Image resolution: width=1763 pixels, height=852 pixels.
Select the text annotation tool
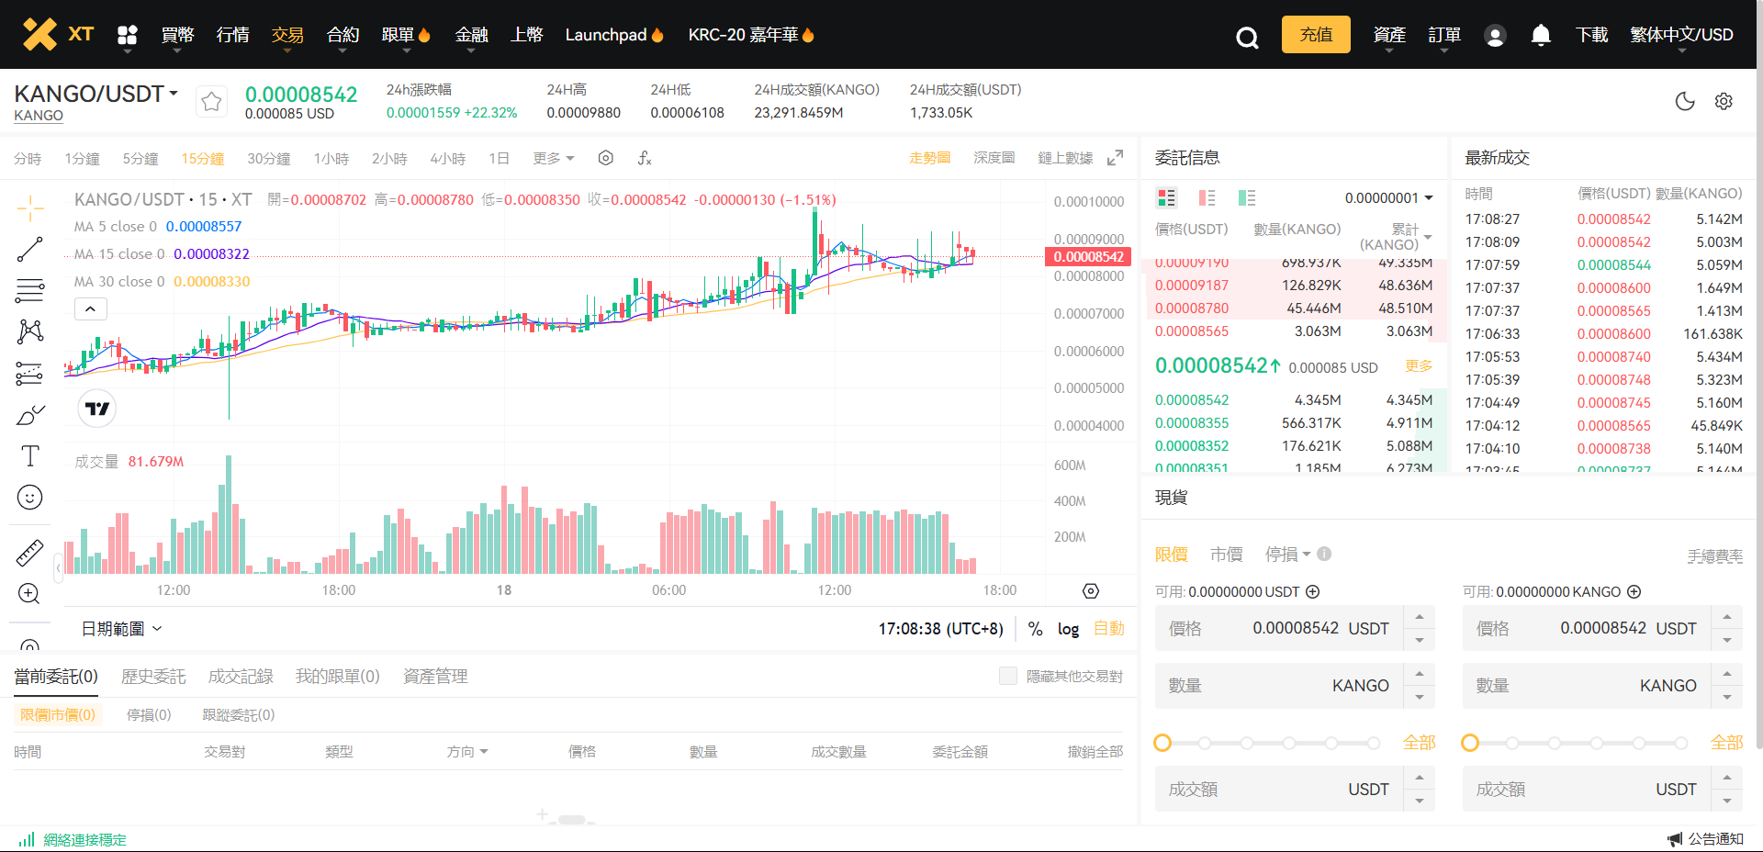[x=30, y=456]
